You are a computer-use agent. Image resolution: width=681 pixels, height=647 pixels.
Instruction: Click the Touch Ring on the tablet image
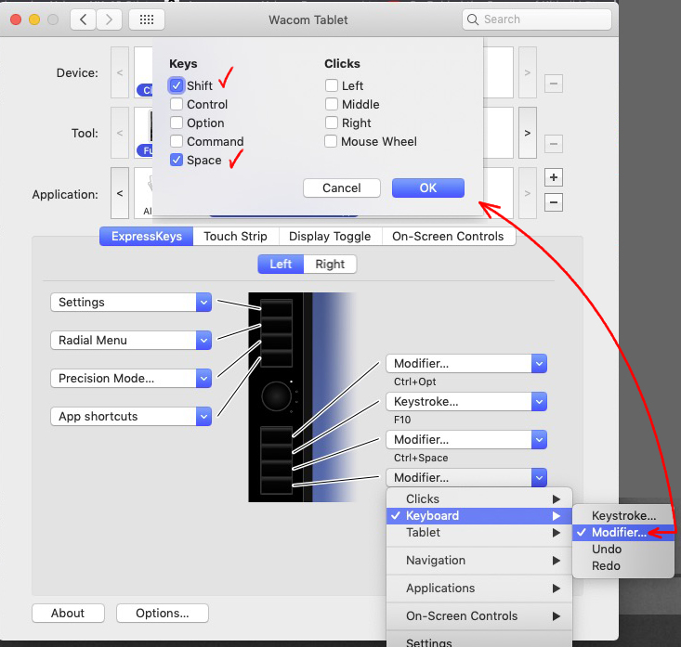(x=276, y=396)
